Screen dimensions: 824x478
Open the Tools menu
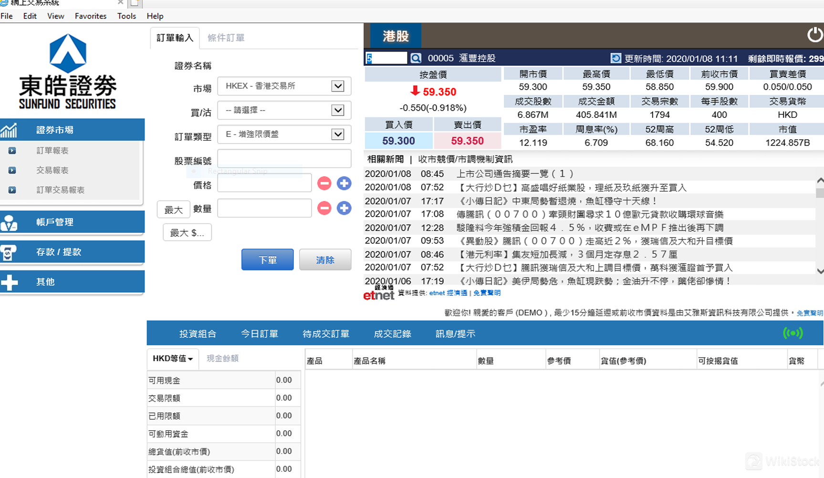[x=126, y=16]
